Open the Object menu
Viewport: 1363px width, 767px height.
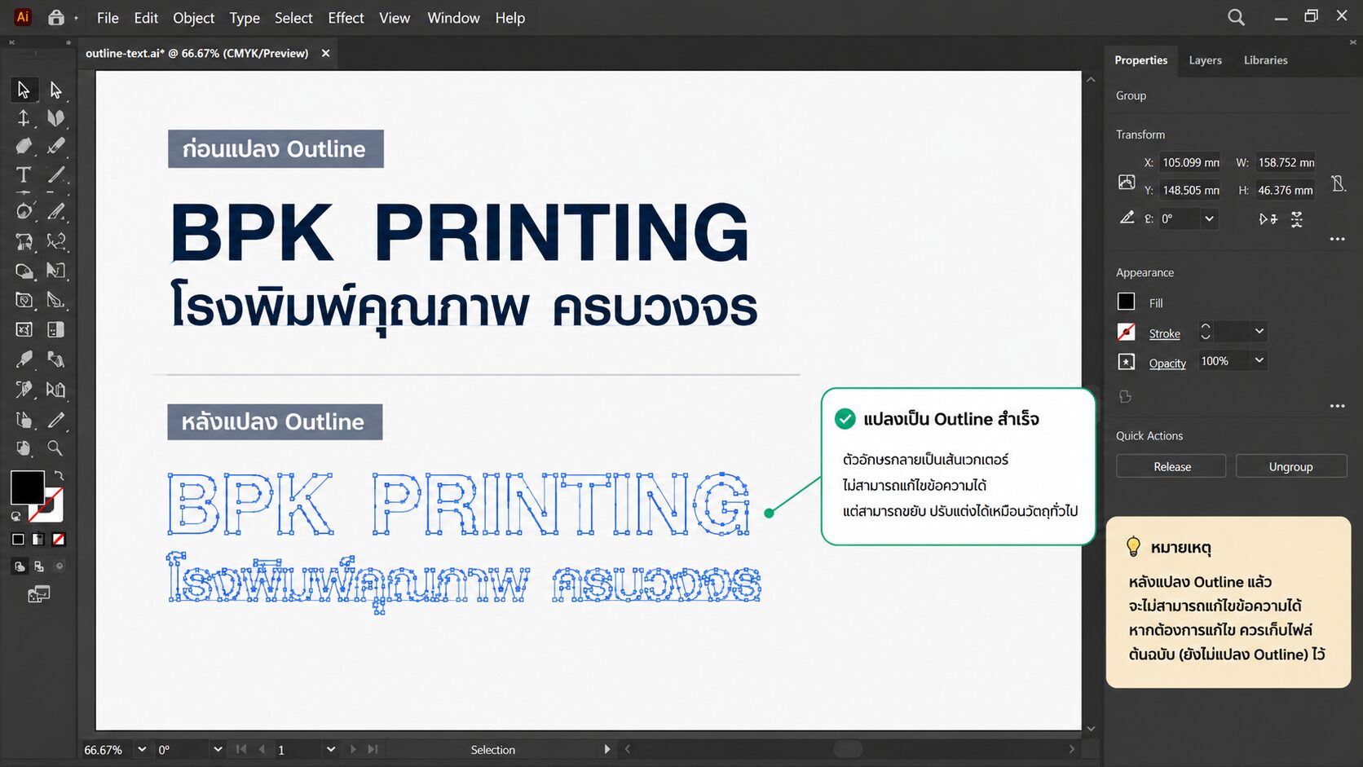point(193,18)
